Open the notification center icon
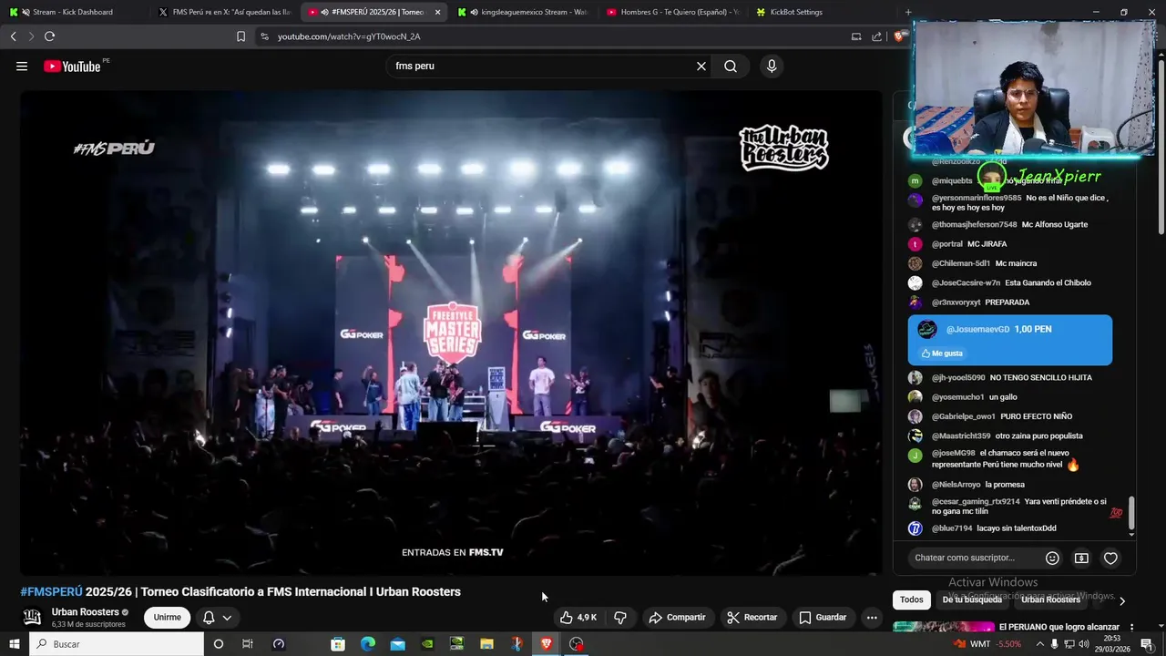 click(1147, 644)
